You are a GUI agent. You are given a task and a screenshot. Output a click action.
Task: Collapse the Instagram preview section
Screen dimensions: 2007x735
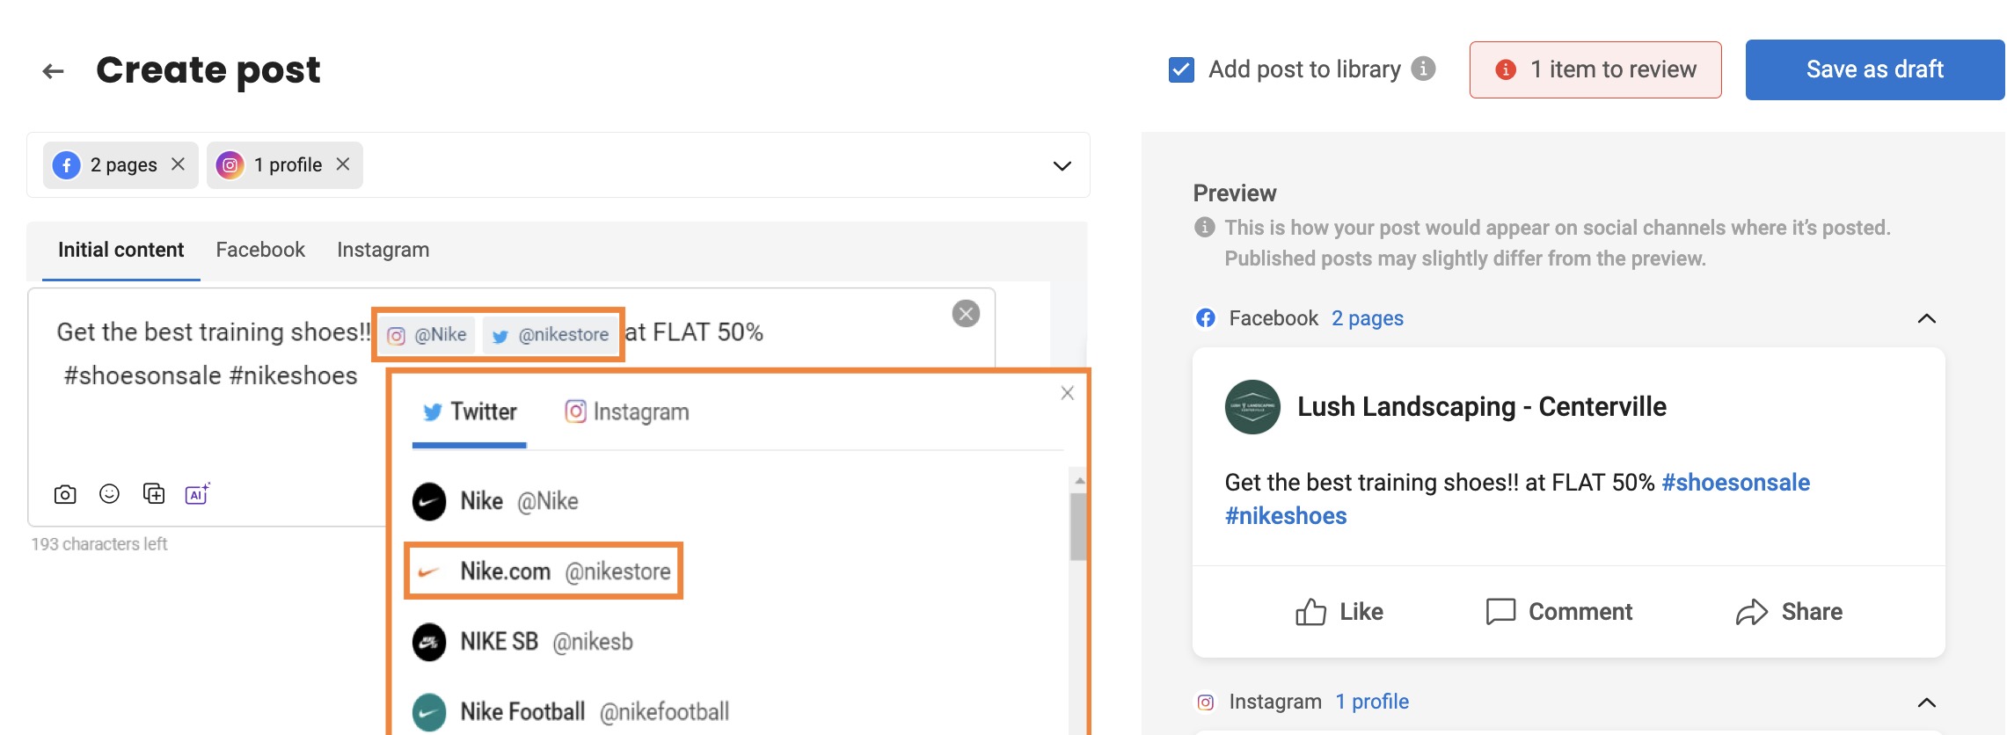coord(1926,702)
